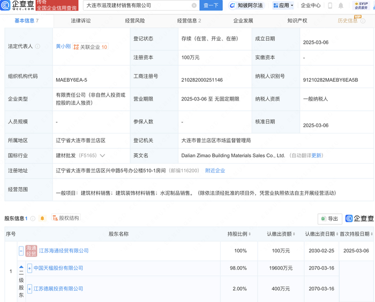Switch to the 知识产权 tab

pos(297,21)
